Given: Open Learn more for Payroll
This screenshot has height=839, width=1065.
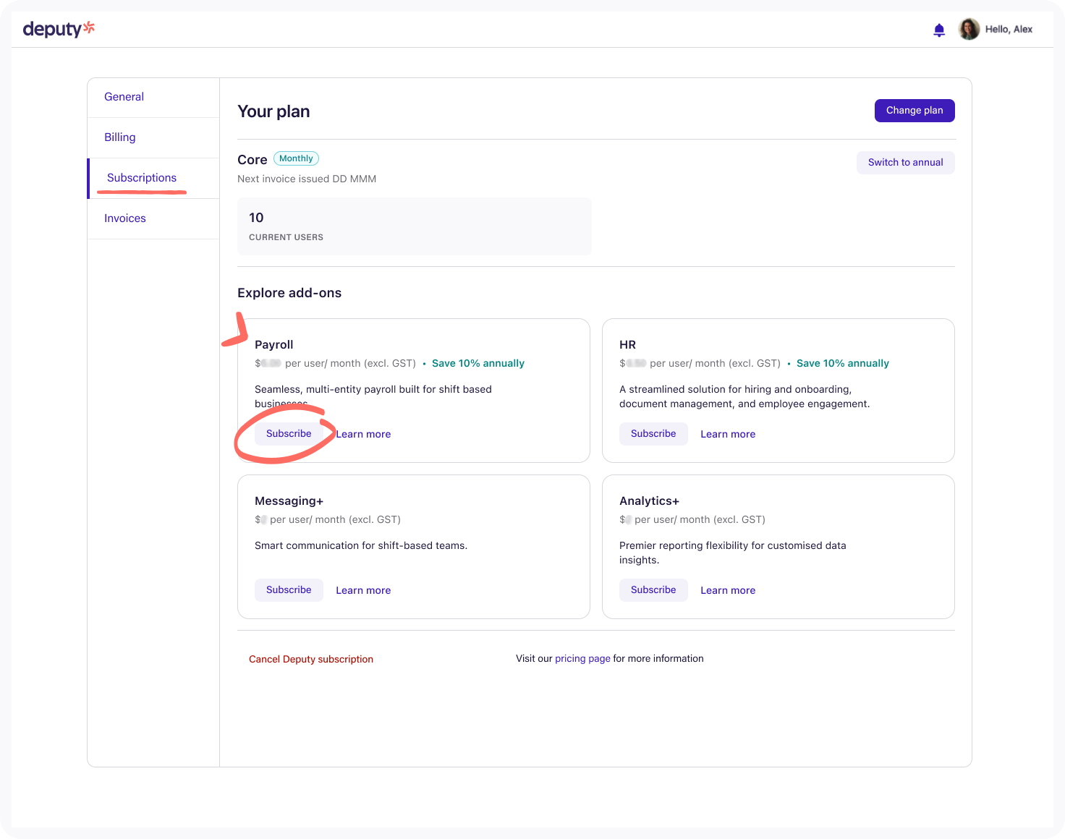Looking at the screenshot, I should tap(363, 435).
